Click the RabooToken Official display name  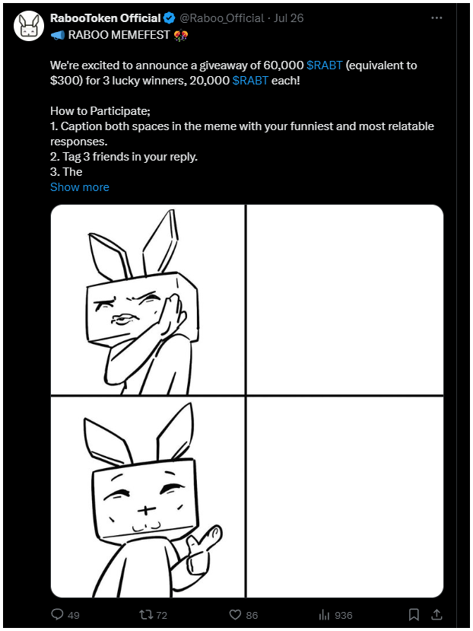(106, 18)
